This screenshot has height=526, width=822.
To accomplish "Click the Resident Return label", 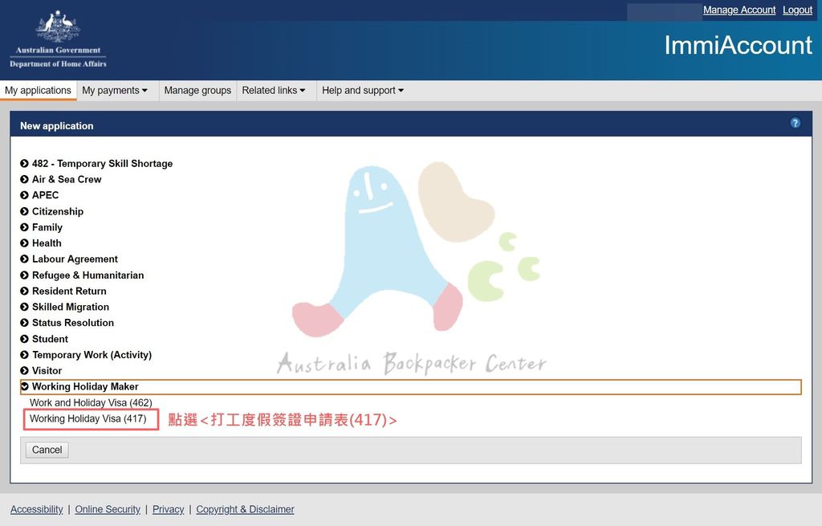I will click(x=69, y=291).
